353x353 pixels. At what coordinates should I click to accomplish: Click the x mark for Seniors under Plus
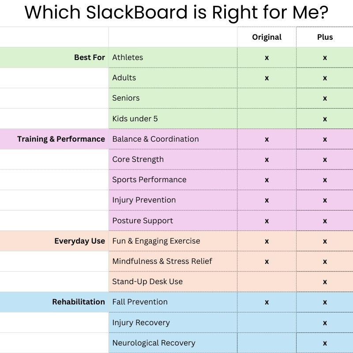pyautogui.click(x=325, y=98)
